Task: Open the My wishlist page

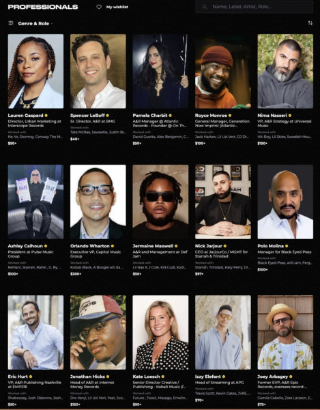Action: click(117, 7)
